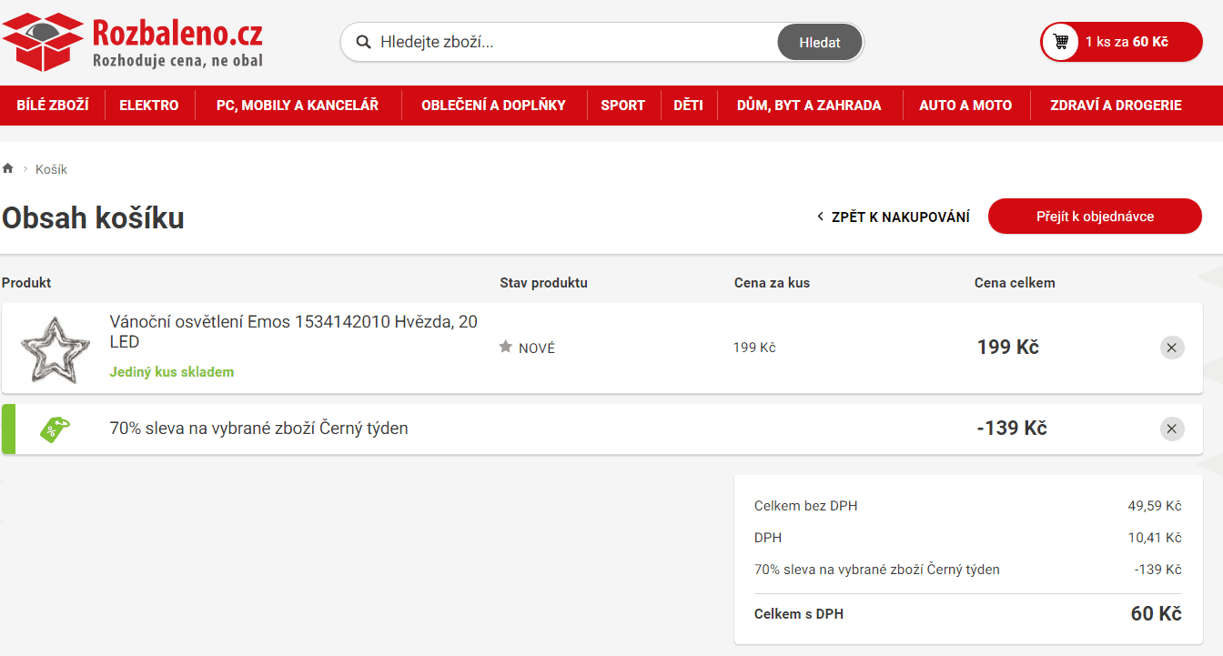1223x656 pixels.
Task: Click the home breadcrumb icon
Action: click(8, 169)
